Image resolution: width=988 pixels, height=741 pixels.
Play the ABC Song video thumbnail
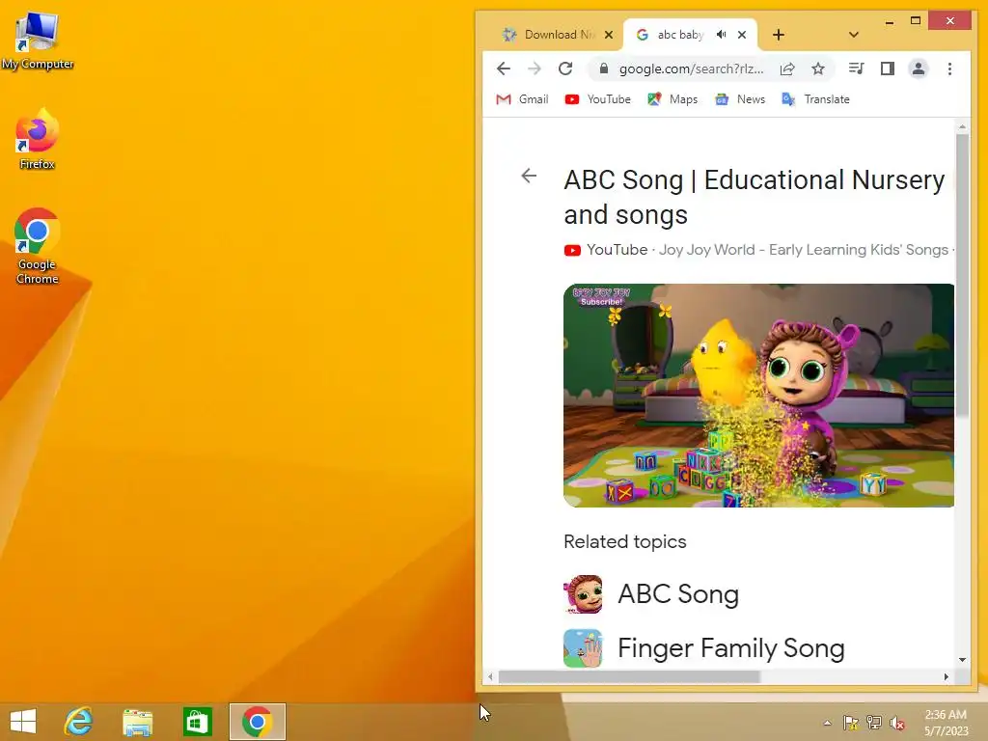point(758,395)
